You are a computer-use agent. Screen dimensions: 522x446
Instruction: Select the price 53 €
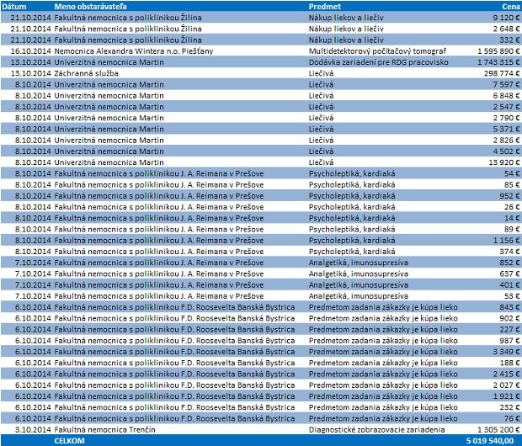coord(512,296)
